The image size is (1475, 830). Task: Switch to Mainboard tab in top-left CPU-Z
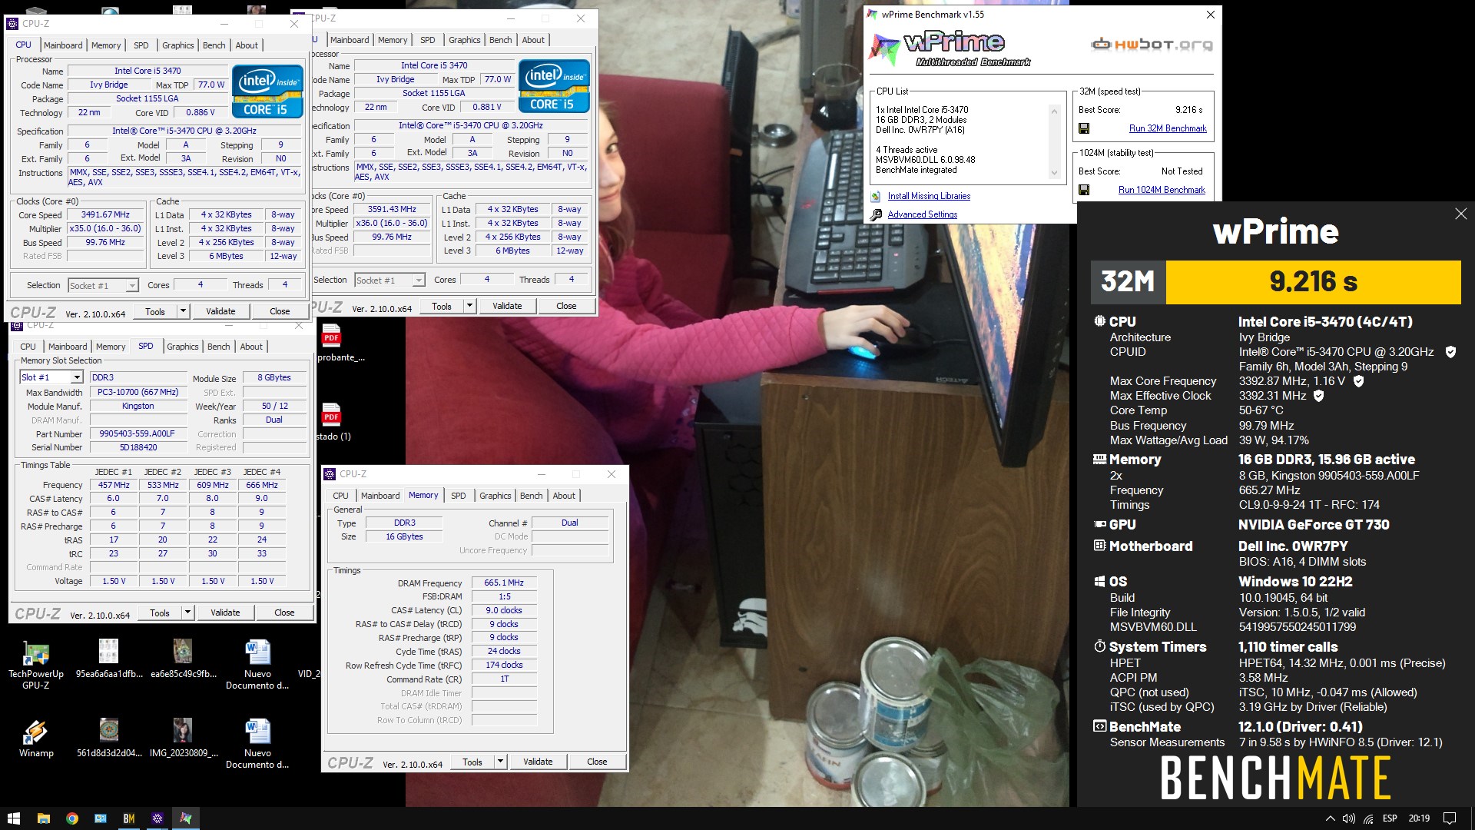(x=63, y=45)
